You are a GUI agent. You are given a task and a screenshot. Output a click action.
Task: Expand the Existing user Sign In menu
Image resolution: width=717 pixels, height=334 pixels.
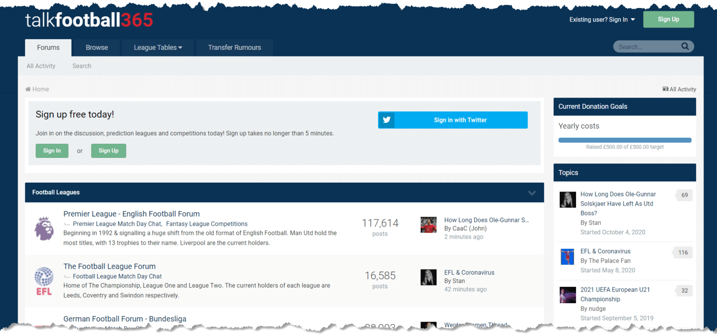[x=602, y=20]
